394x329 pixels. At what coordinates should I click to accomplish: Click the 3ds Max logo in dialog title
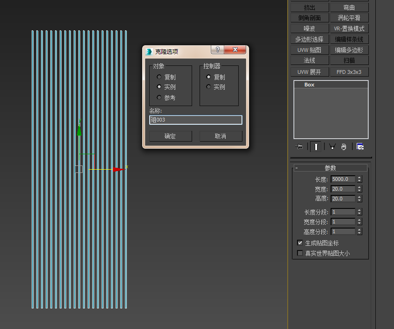[x=149, y=52]
